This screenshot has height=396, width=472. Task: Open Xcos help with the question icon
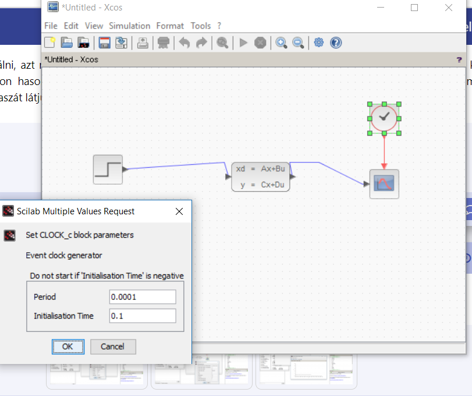[336, 43]
